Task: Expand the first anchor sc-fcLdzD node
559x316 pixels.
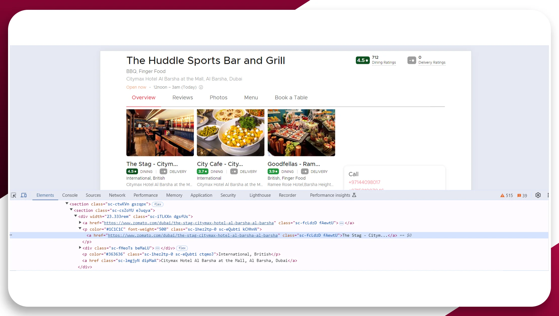Action: pos(80,222)
